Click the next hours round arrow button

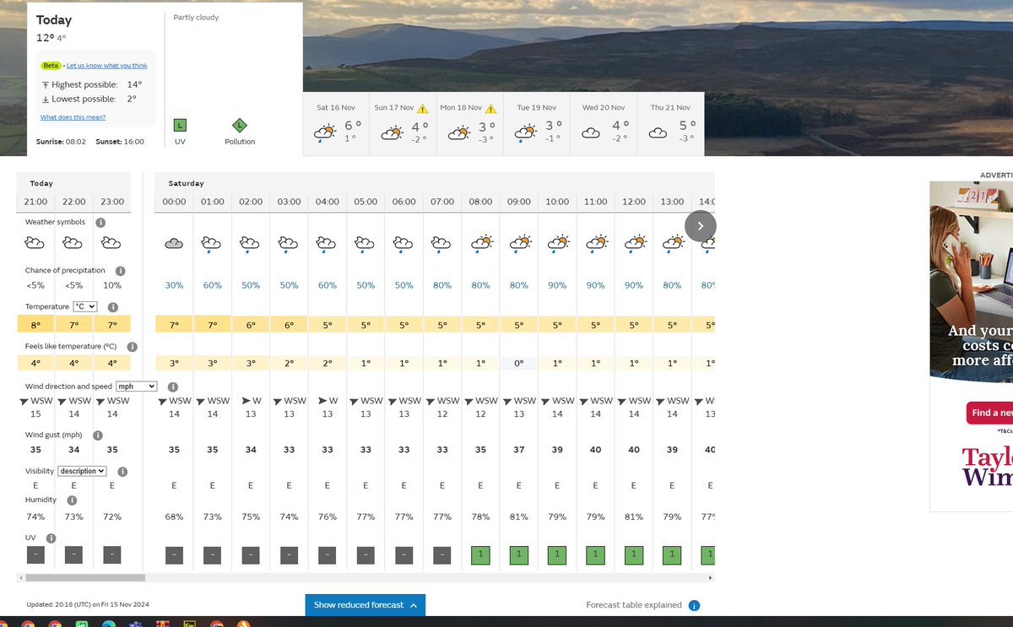(701, 225)
